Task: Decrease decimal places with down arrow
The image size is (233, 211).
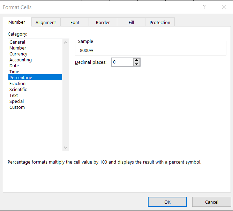Action: [x=137, y=64]
